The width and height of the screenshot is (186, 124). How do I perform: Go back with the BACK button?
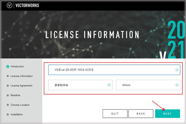141,113
